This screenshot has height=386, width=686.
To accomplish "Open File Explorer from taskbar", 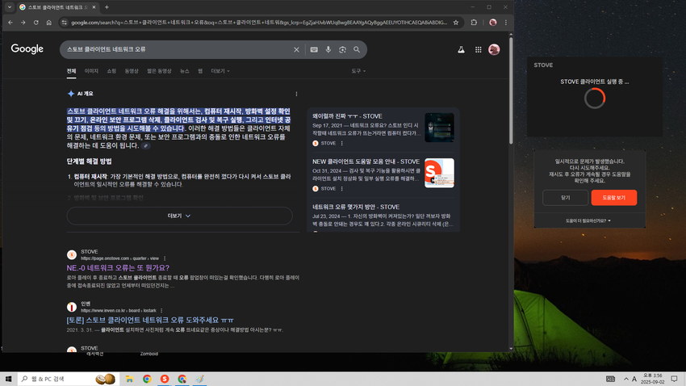I will [129, 379].
